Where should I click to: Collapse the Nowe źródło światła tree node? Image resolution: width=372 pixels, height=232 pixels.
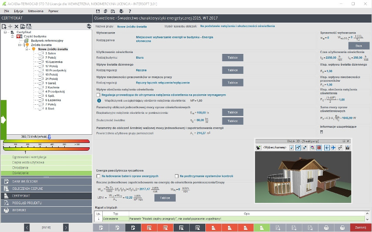[27, 49]
